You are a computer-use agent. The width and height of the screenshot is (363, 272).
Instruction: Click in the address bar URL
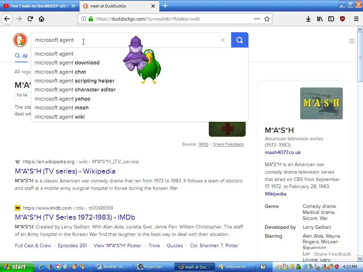click(x=148, y=19)
